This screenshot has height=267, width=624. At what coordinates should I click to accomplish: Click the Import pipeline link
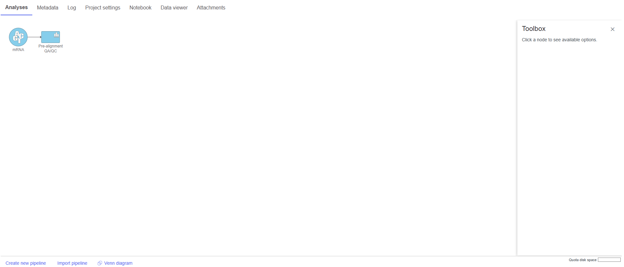pyautogui.click(x=72, y=263)
